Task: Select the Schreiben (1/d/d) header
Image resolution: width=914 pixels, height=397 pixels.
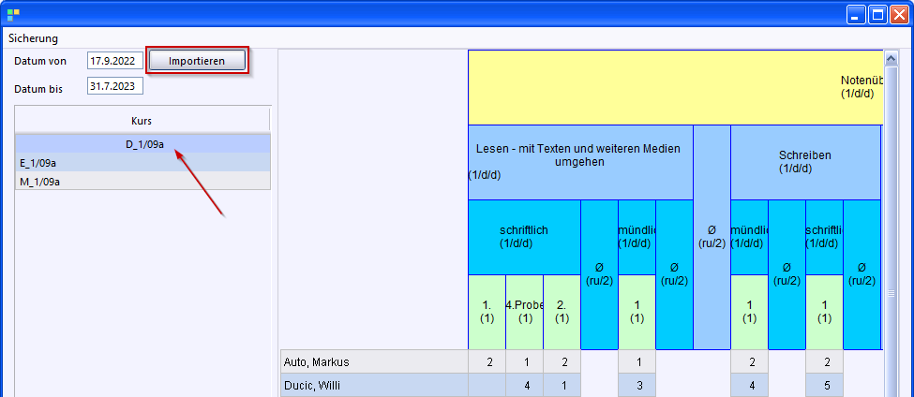Action: pos(805,162)
